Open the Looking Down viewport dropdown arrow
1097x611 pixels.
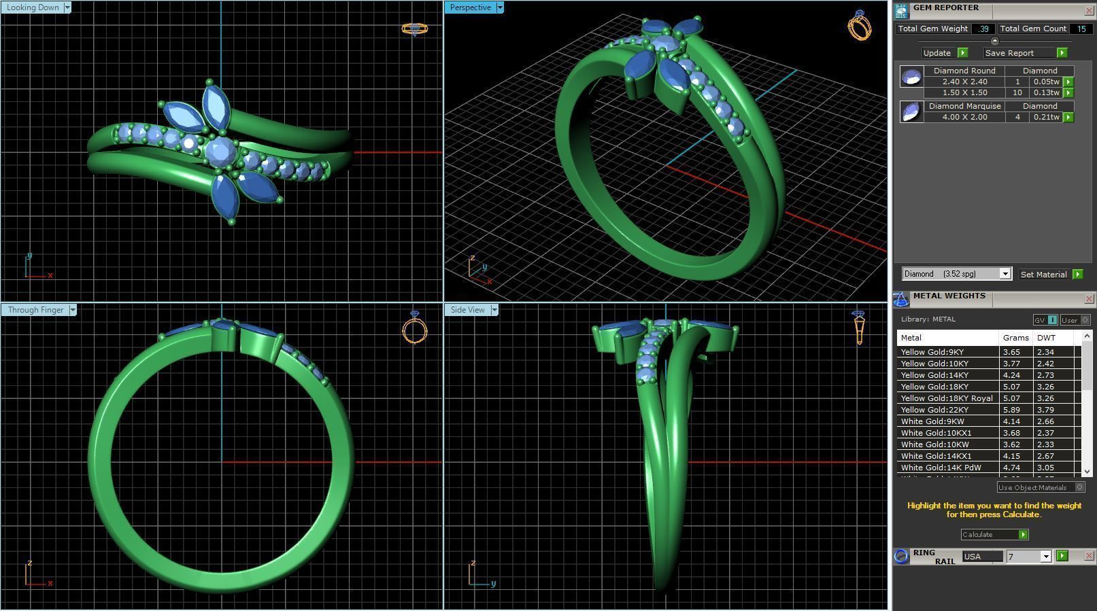[67, 7]
